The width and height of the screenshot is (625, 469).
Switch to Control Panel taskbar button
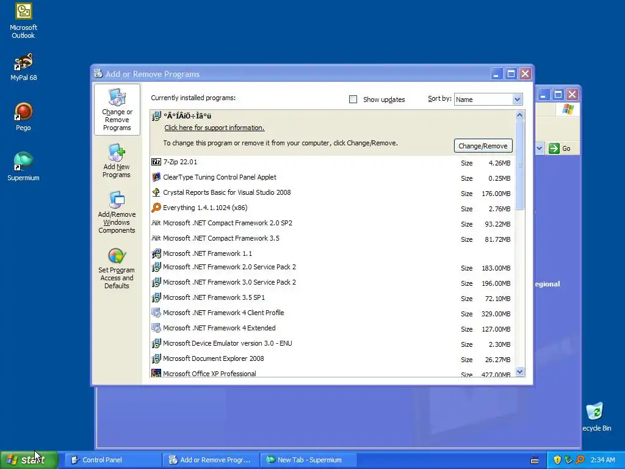tap(113, 460)
